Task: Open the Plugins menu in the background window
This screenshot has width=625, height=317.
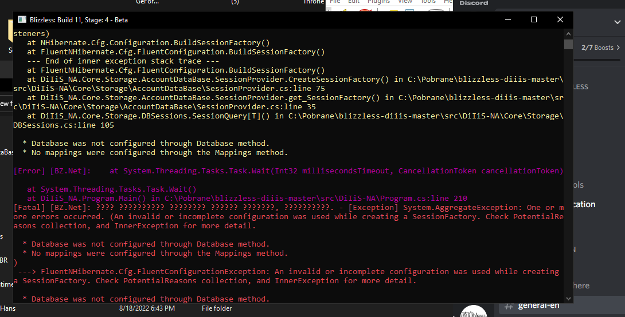Action: (x=378, y=2)
